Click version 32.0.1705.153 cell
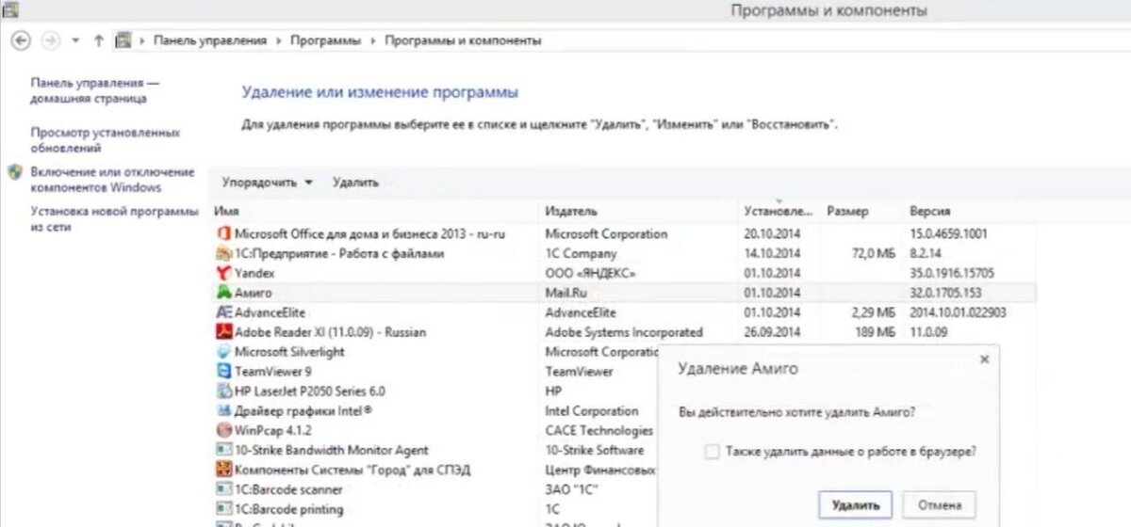This screenshot has height=527, width=1131. pyautogui.click(x=948, y=293)
